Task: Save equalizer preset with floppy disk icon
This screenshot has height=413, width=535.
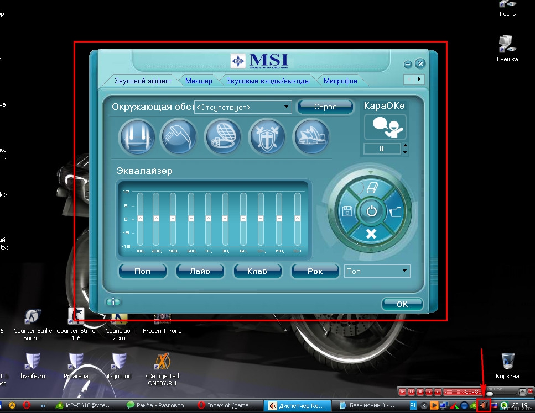Action: (x=347, y=211)
